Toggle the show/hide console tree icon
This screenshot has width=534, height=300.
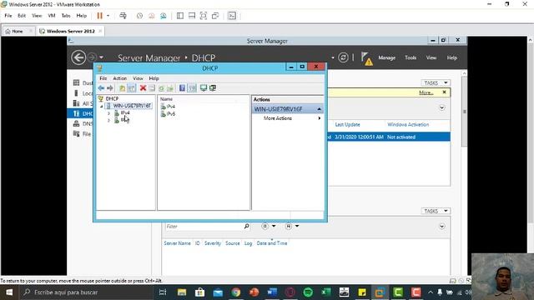point(132,88)
